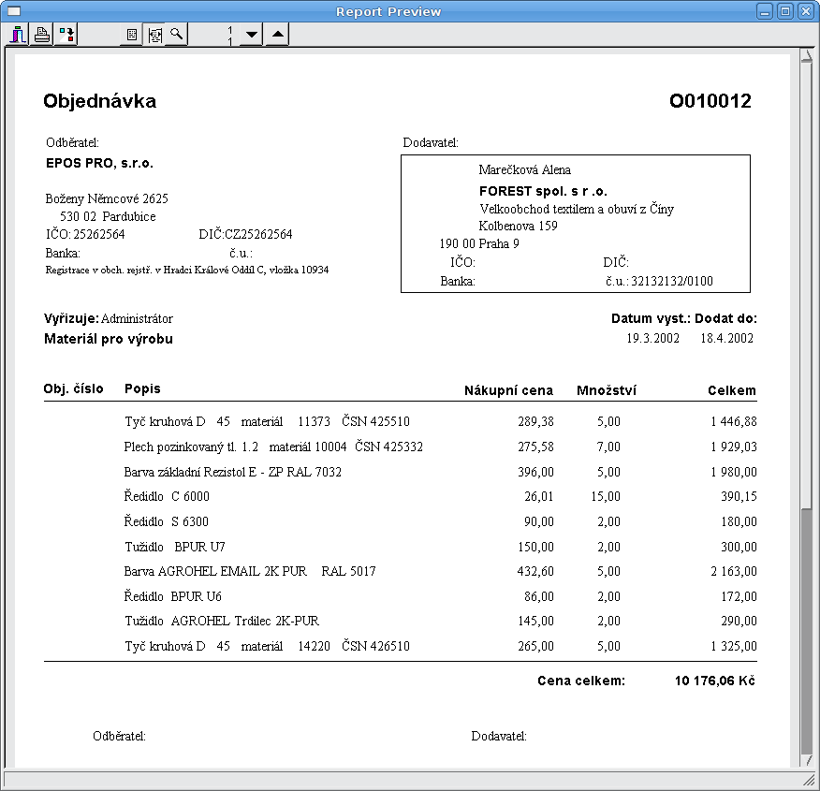
Task: Click scroll up arrow on vertical scrollbar
Action: [806, 56]
